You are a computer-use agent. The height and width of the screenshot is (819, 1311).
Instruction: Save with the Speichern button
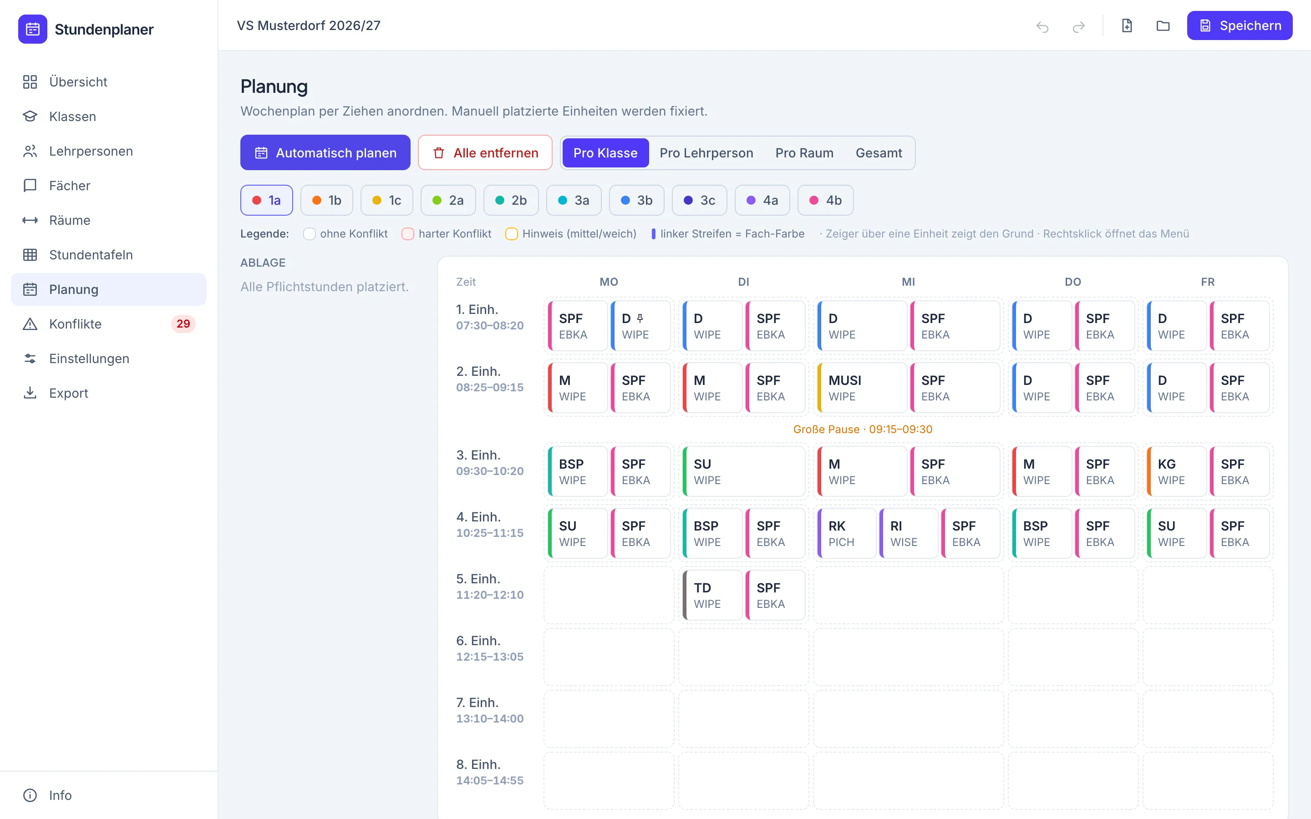[1240, 25]
